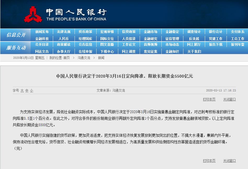Open the 货币政策 navigation menu item
The image size is (248, 169).
click(85, 31)
